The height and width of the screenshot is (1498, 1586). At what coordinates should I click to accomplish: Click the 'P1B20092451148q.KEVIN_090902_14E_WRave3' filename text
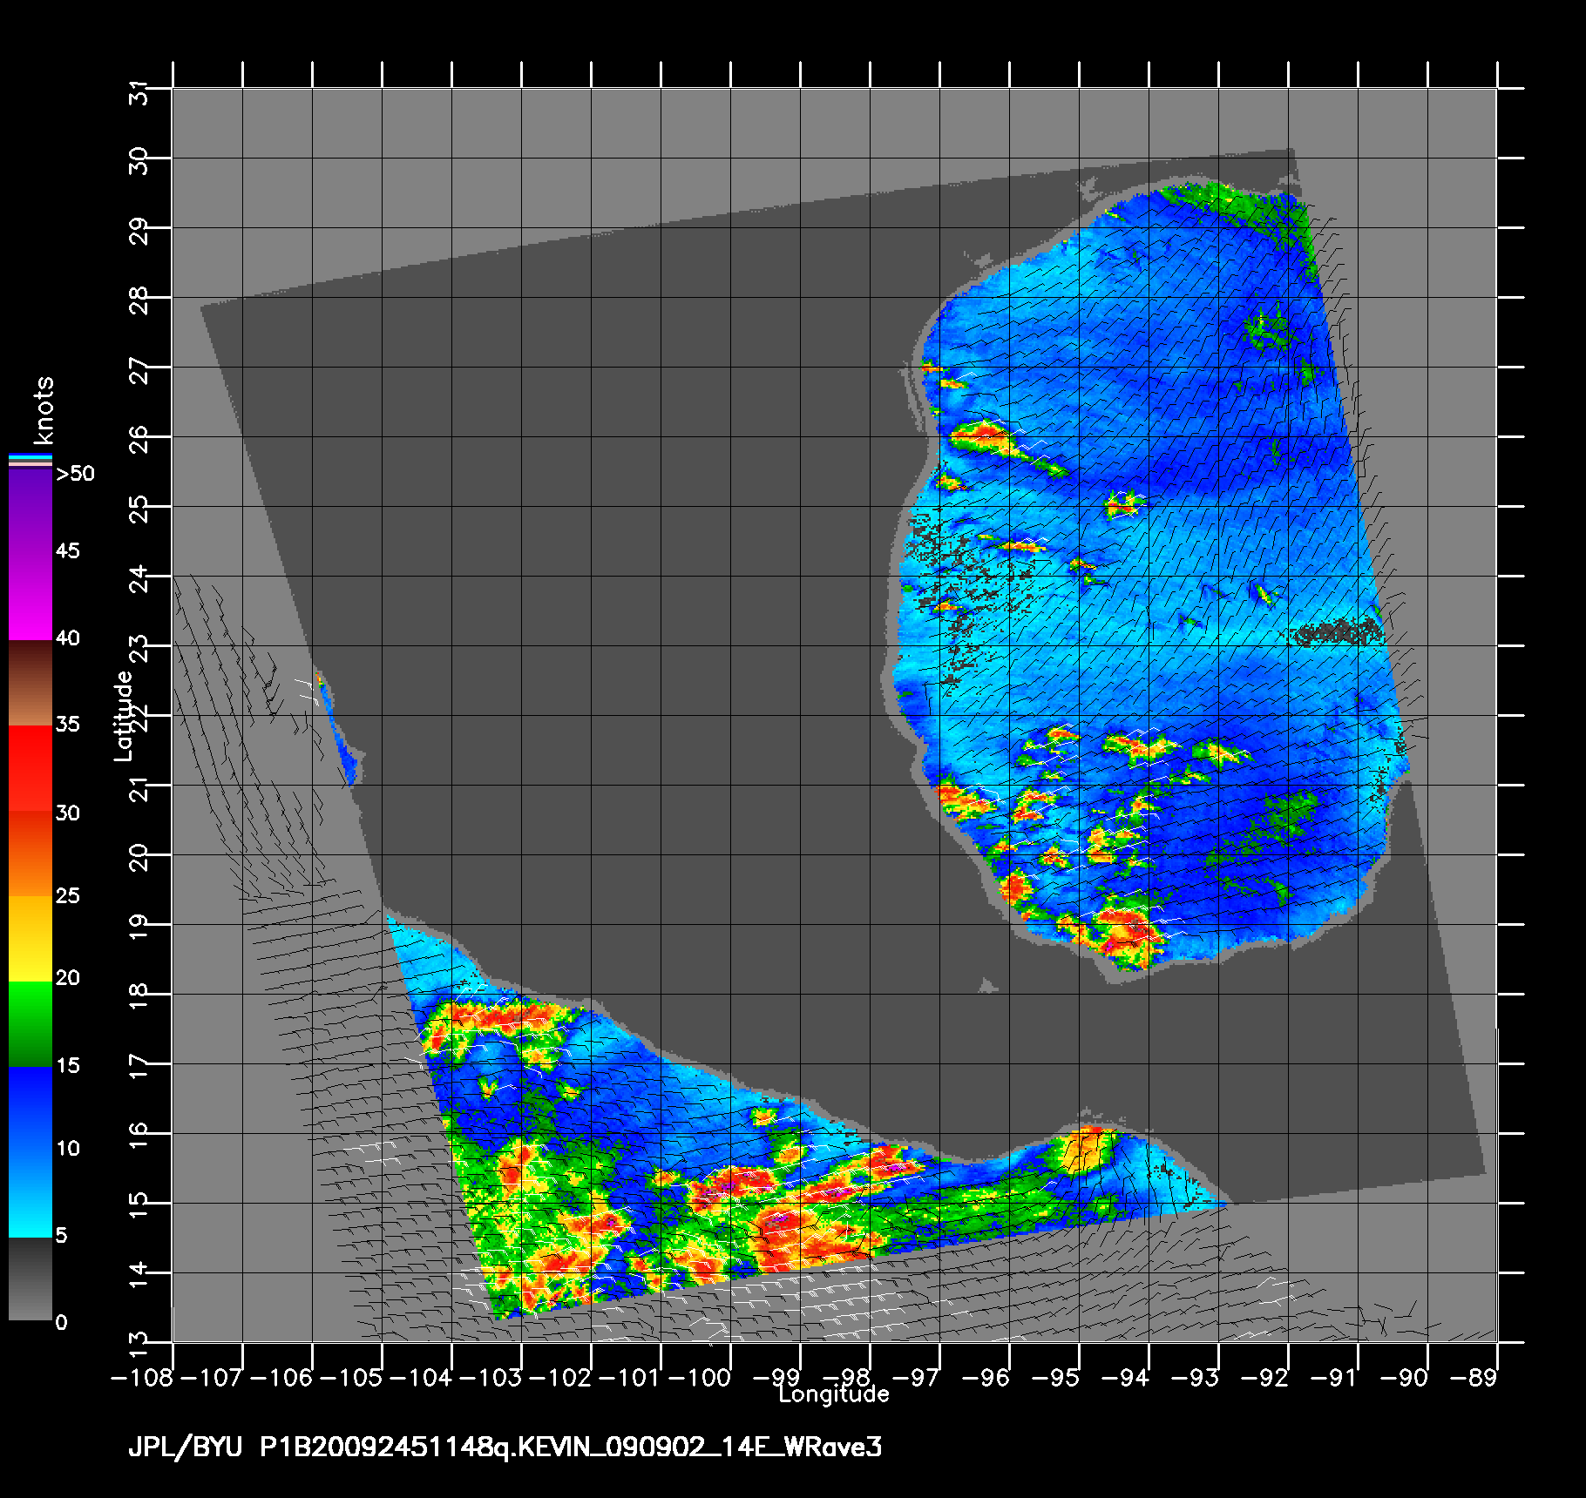click(x=572, y=1447)
